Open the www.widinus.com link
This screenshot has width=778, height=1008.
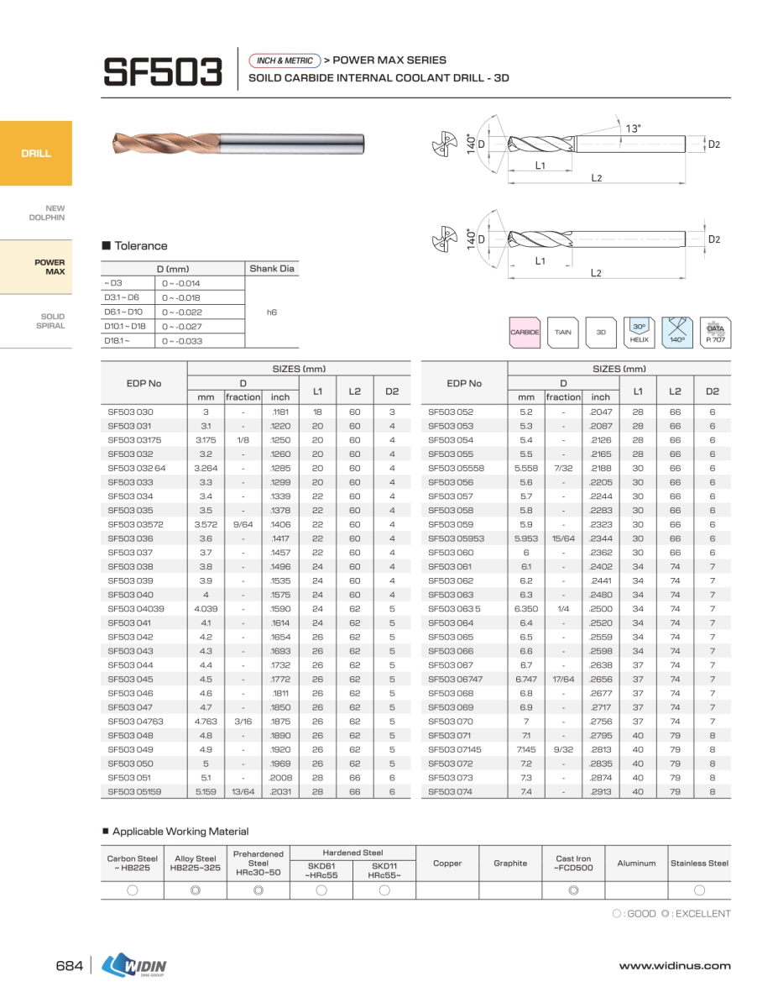tap(674, 966)
